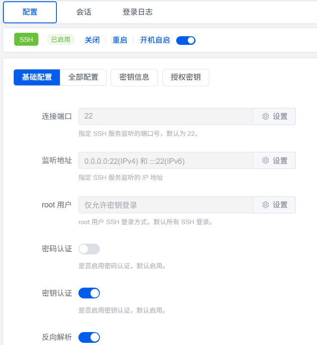This screenshot has height=345, width=317.
Task: Click the hint 是否启用密码认证，默认启用
Action: pyautogui.click(x=122, y=266)
